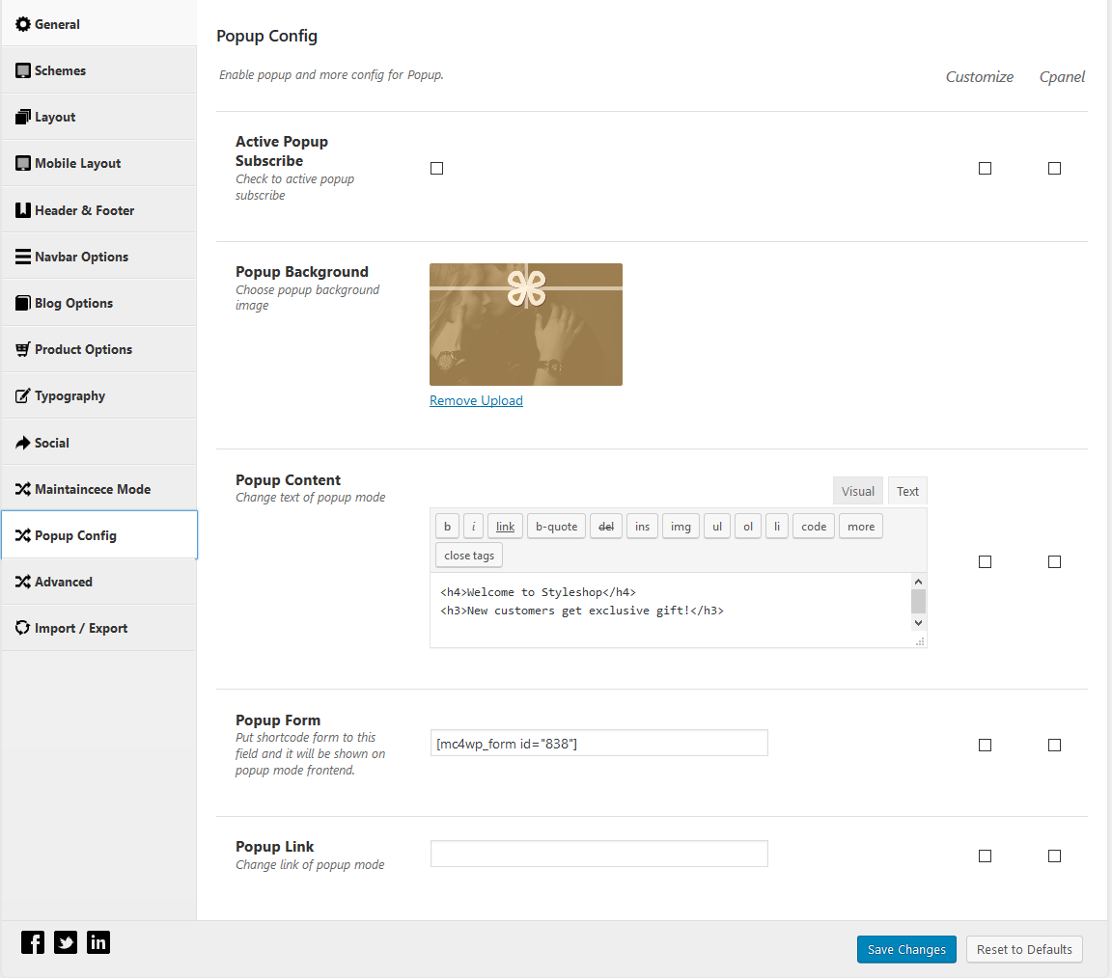The height and width of the screenshot is (978, 1112).
Task: Tick Customize checkbox for Popup Form
Action: coord(985,745)
